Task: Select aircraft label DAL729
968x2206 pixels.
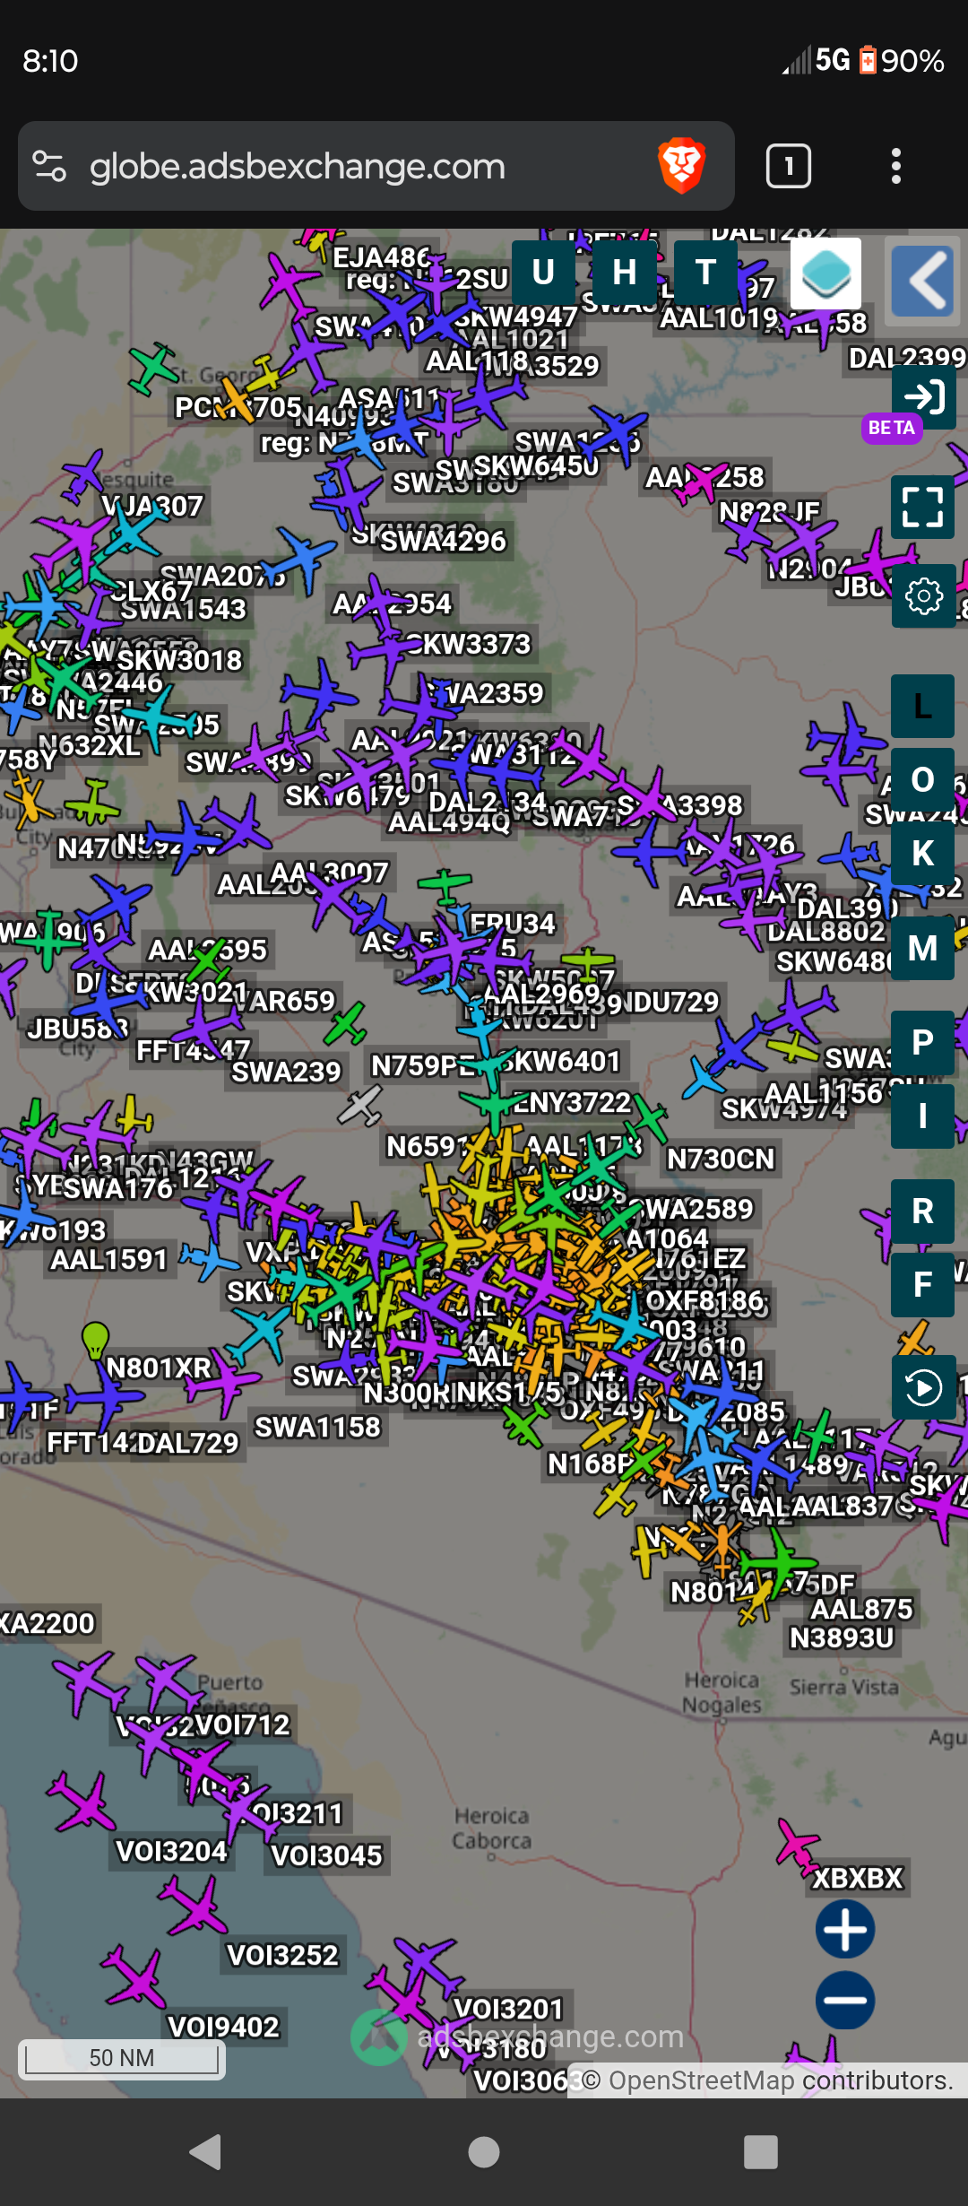Action: 186,1442
